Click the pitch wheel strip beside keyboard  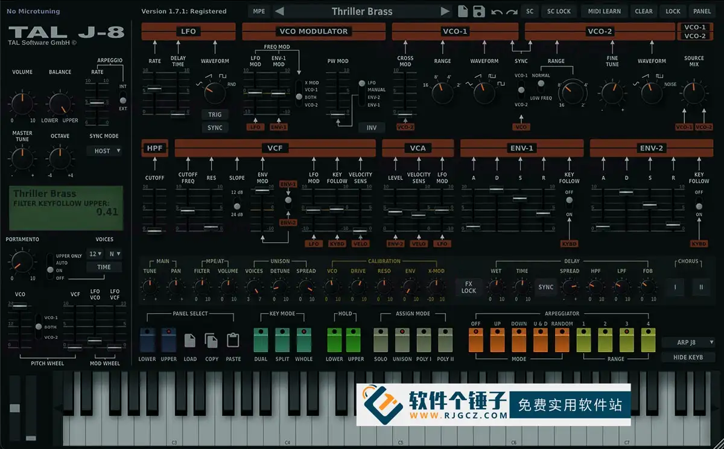[x=15, y=409]
